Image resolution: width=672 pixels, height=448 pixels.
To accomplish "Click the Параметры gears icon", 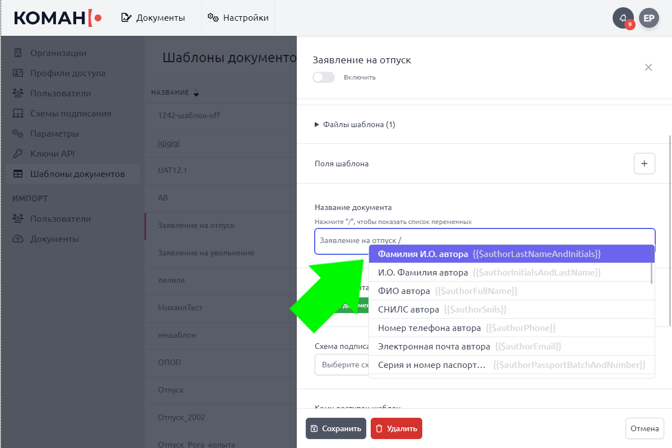I will 18,134.
